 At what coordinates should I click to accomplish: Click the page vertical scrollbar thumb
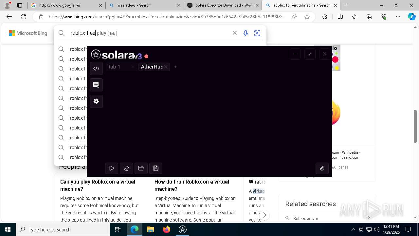[415, 126]
